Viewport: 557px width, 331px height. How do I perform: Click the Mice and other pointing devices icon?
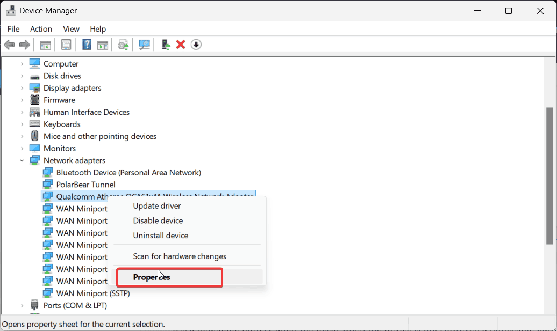35,136
